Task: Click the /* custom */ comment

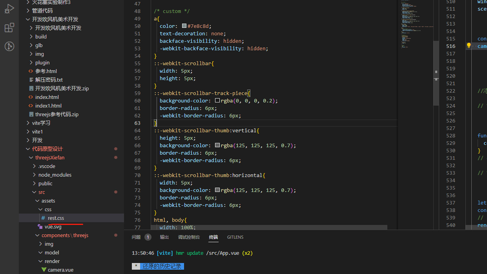Action: point(172,11)
